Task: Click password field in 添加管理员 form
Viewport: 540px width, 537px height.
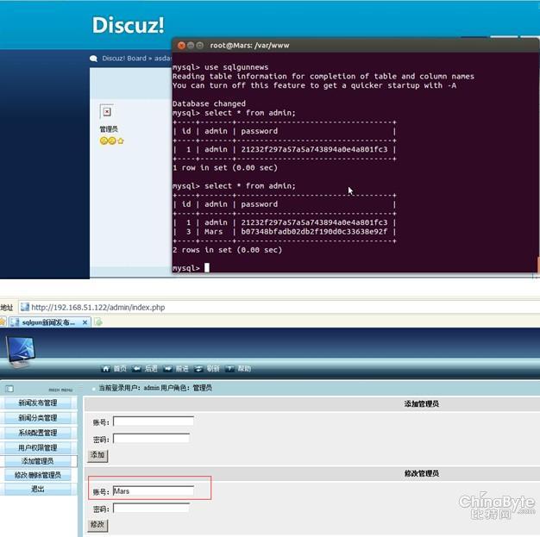Action: click(x=151, y=438)
